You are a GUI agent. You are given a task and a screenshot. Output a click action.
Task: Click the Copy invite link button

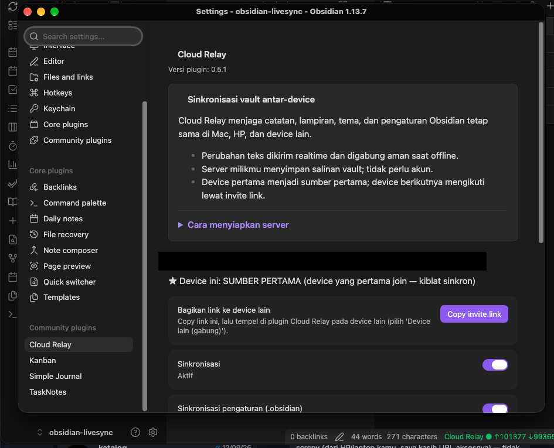coord(474,314)
